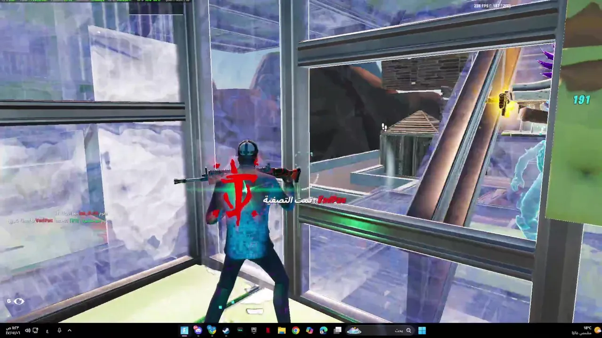Viewport: 602px width, 338px height.
Task: Switch to the Fortnite taskbar icon
Action: [184, 330]
